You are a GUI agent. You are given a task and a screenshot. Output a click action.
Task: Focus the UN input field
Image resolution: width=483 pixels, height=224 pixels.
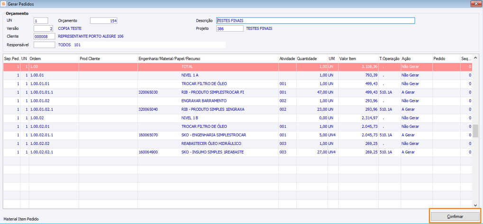[x=41, y=21]
